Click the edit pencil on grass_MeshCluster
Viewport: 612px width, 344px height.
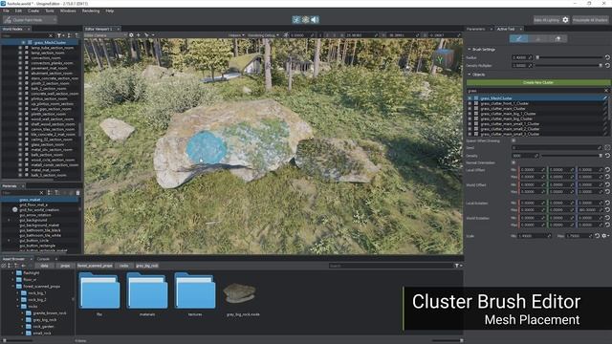605,98
